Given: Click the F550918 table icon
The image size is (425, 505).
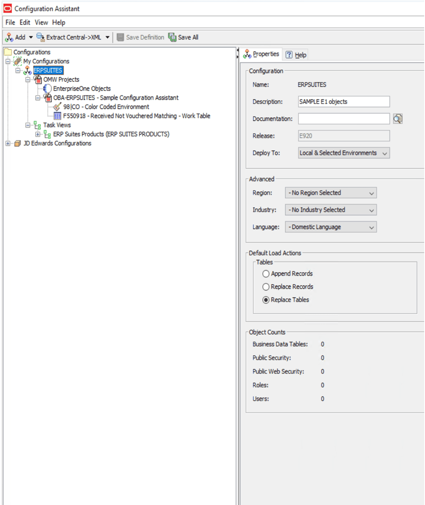Looking at the screenshot, I should coord(57,115).
